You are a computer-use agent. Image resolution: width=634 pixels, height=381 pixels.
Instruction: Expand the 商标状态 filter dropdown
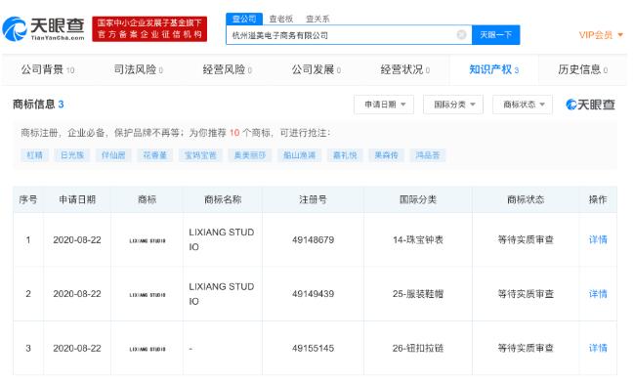(x=523, y=105)
